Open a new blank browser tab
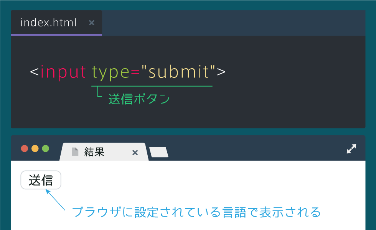This screenshot has width=376, height=230. click(x=159, y=152)
